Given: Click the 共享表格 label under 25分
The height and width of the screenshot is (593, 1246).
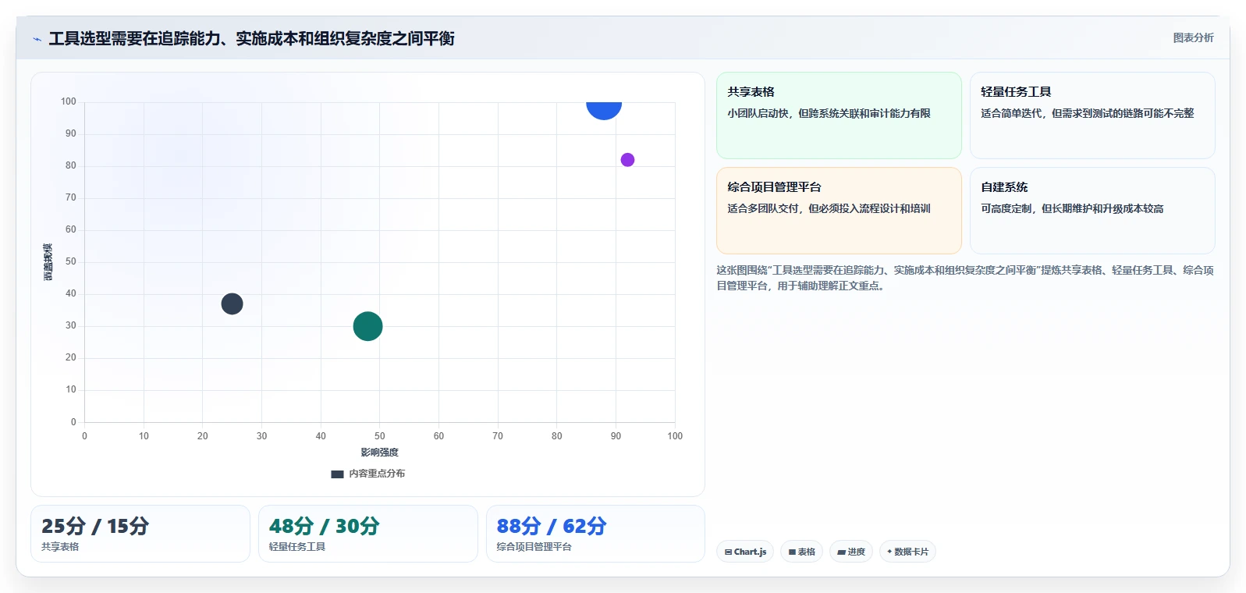Looking at the screenshot, I should pyautogui.click(x=60, y=547).
